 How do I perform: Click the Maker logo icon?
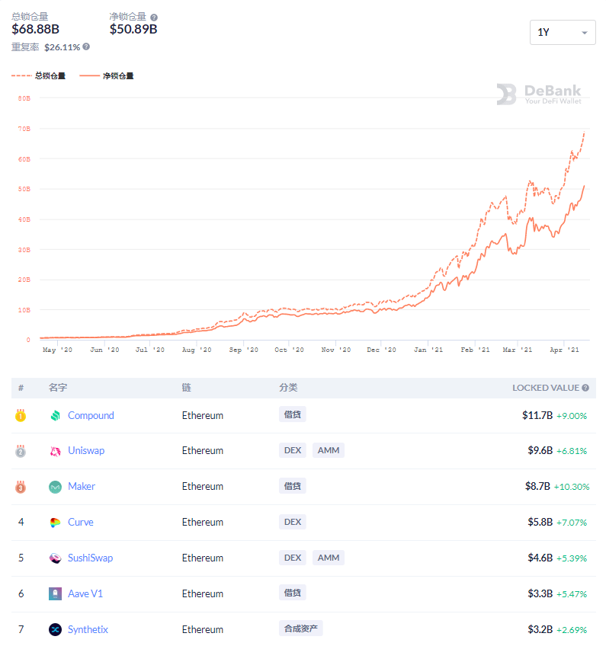55,488
